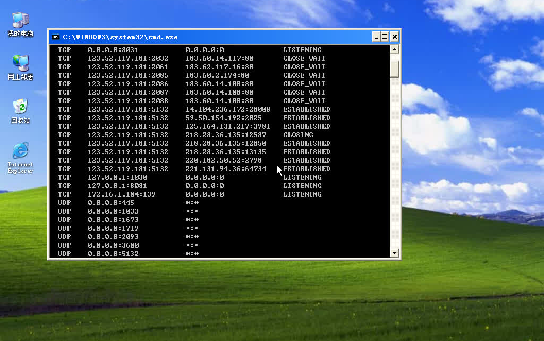544x341 pixels.
Task: Click foreign address 14.104.236.172:28008
Action: pyautogui.click(x=228, y=109)
